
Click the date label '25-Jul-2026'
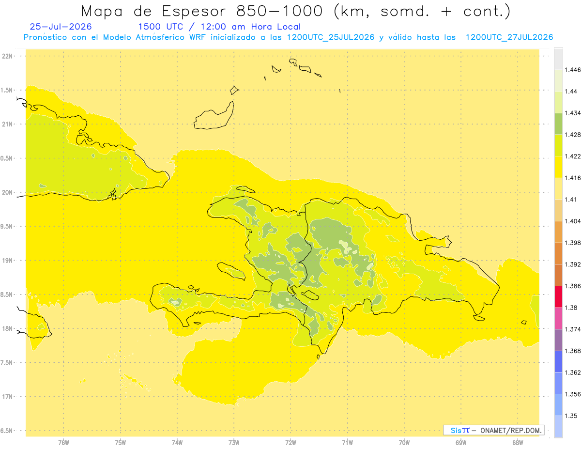pos(61,27)
